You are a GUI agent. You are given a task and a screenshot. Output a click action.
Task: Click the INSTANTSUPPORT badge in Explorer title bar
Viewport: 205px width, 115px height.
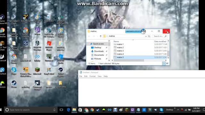[x=135, y=31]
